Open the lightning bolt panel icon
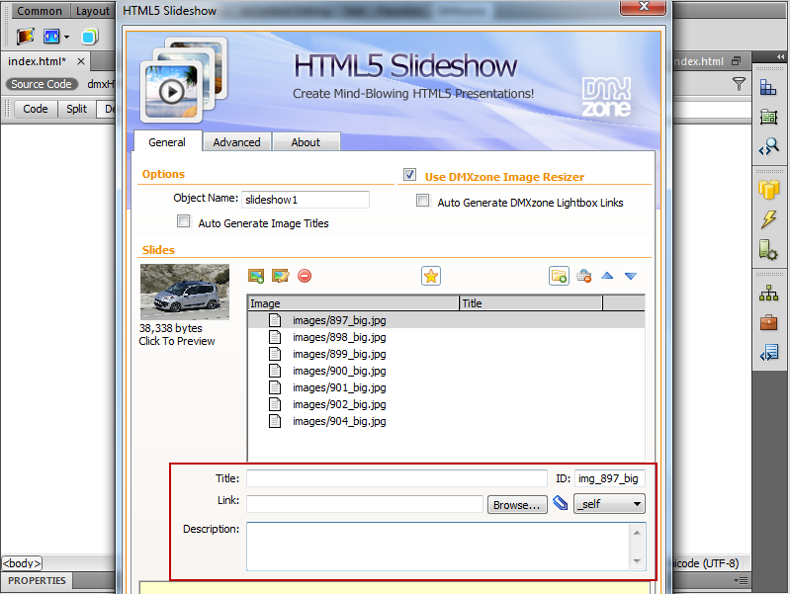 tap(769, 219)
